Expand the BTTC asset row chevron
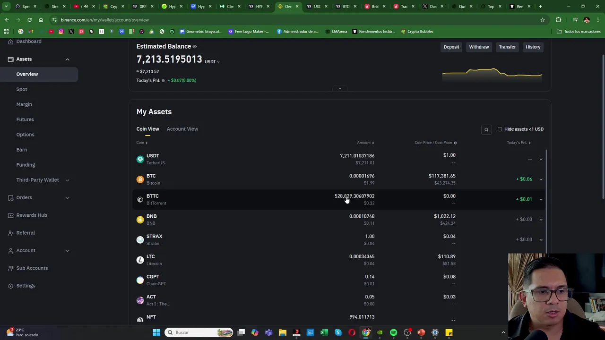Viewport: 605px width, 340px height. click(541, 199)
